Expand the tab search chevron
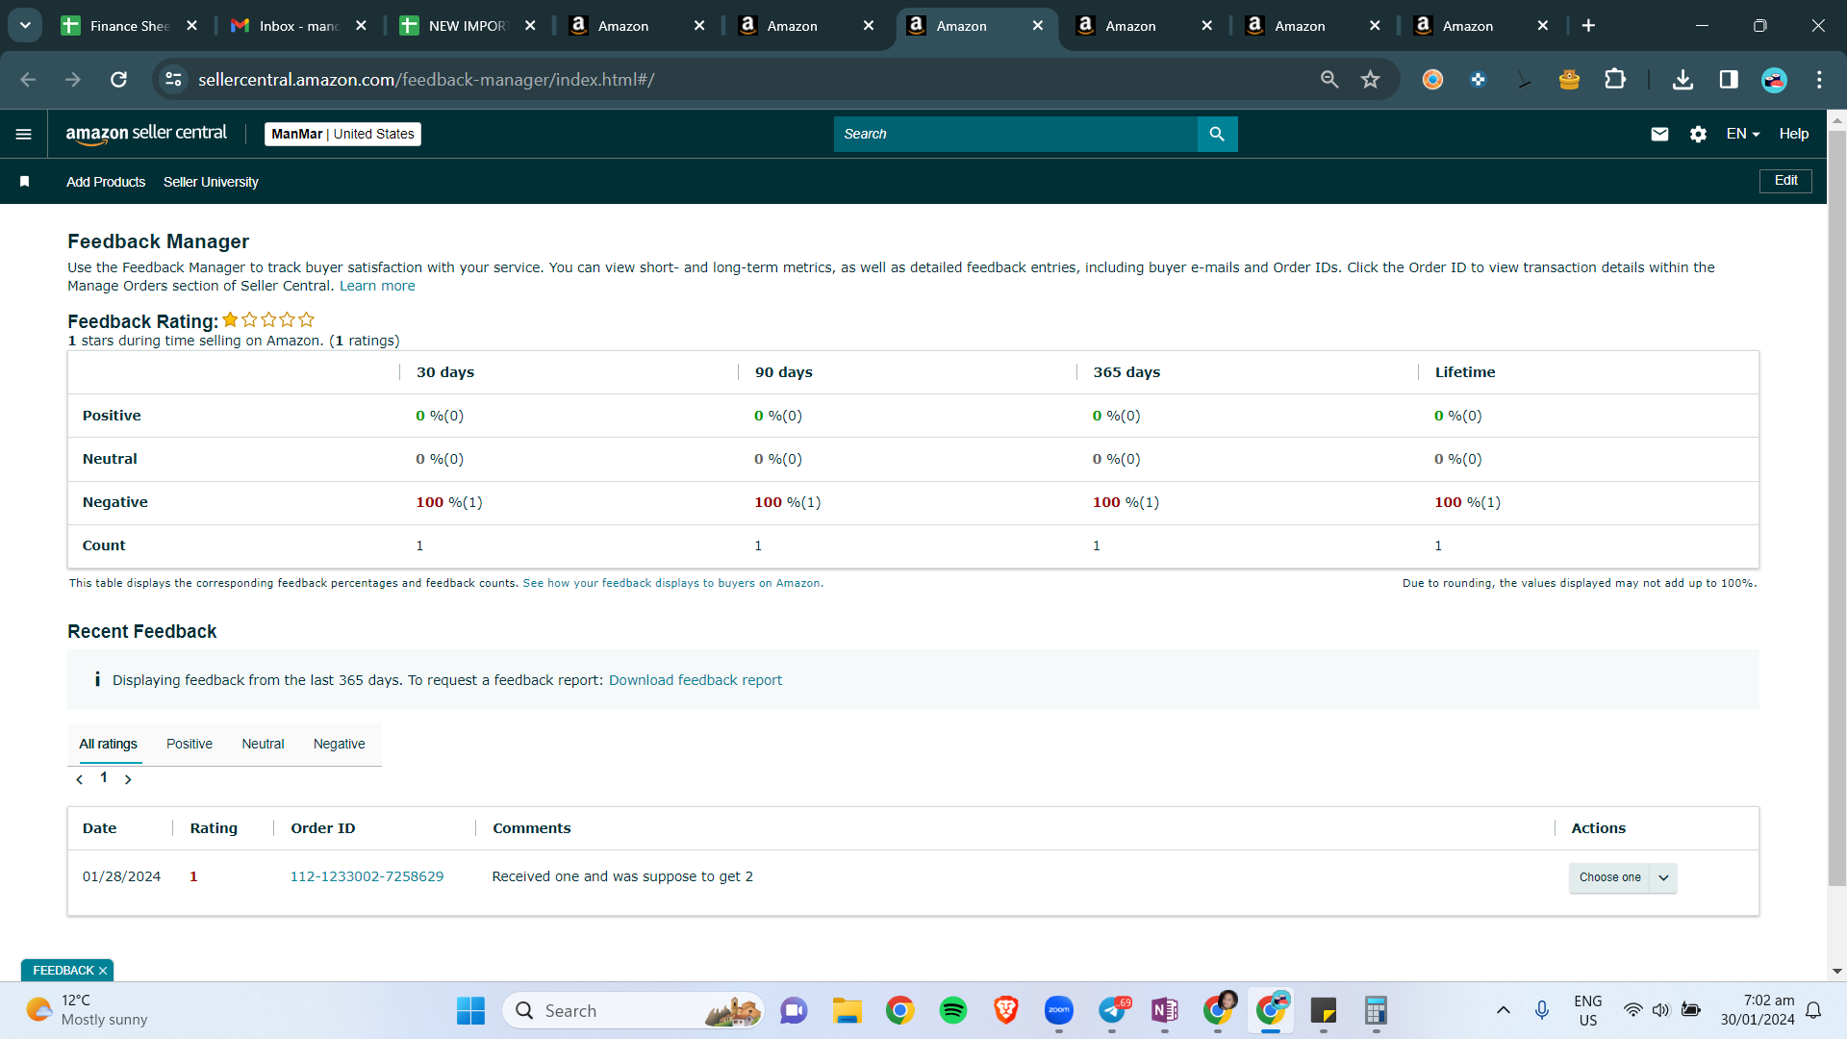Screen dimensions: 1847x1039 coord(25,26)
